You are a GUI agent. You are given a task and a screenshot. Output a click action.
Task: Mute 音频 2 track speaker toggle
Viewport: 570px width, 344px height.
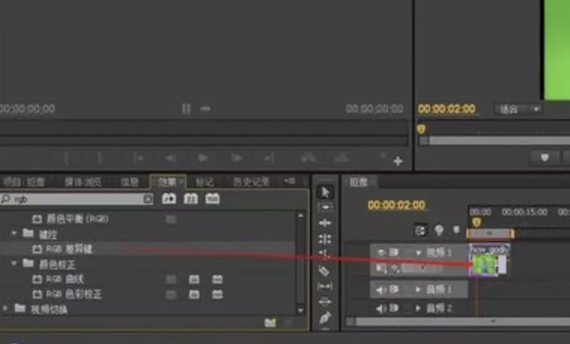point(381,308)
